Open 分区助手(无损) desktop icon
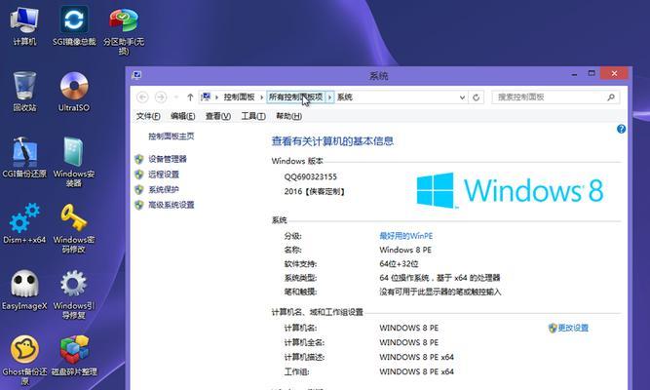The image size is (650, 390). point(124,30)
